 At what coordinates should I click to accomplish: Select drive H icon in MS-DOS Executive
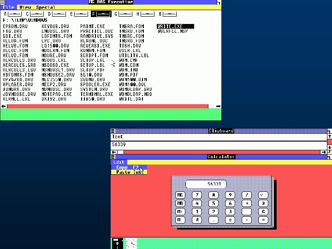(145, 14)
